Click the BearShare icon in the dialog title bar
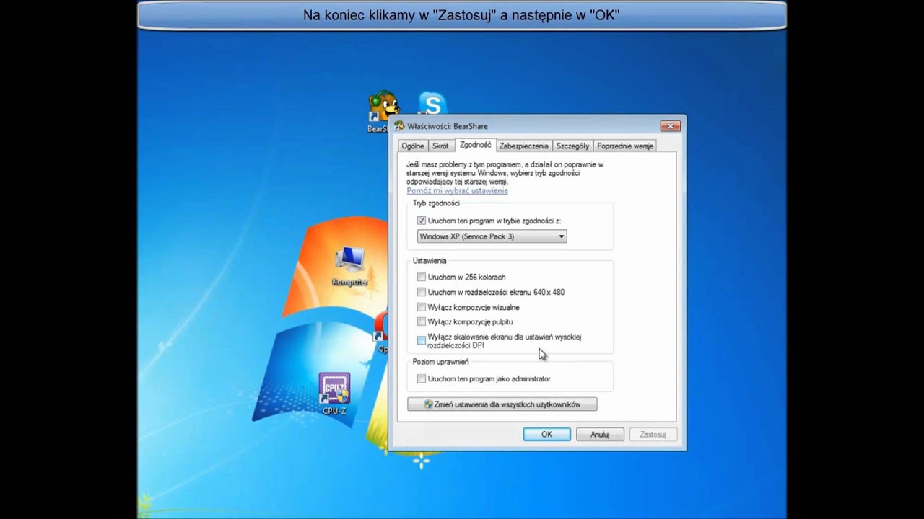 coord(399,125)
